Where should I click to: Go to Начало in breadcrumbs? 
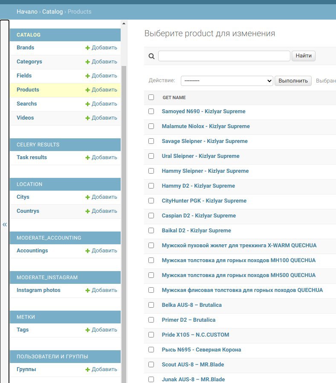[27, 11]
